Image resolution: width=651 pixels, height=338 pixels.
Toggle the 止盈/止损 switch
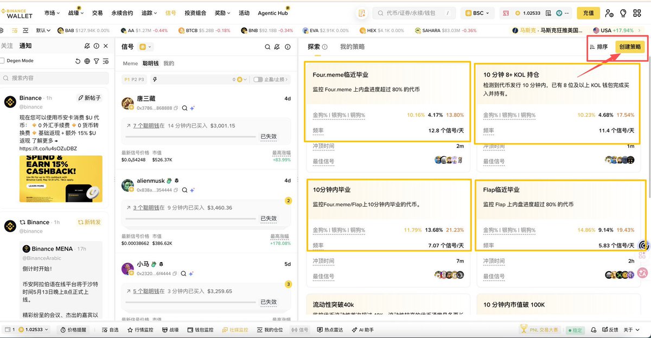[258, 79]
